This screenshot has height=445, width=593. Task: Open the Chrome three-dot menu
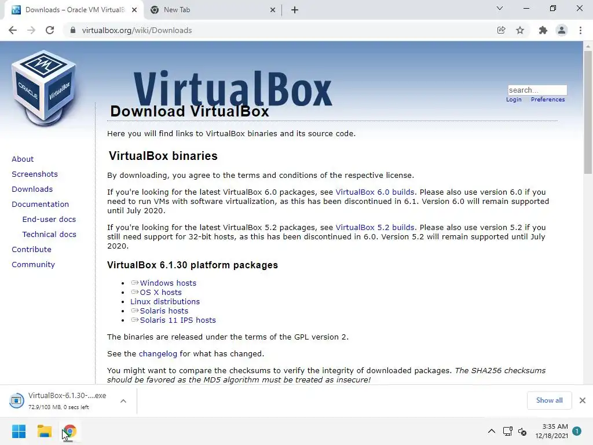coord(580,30)
